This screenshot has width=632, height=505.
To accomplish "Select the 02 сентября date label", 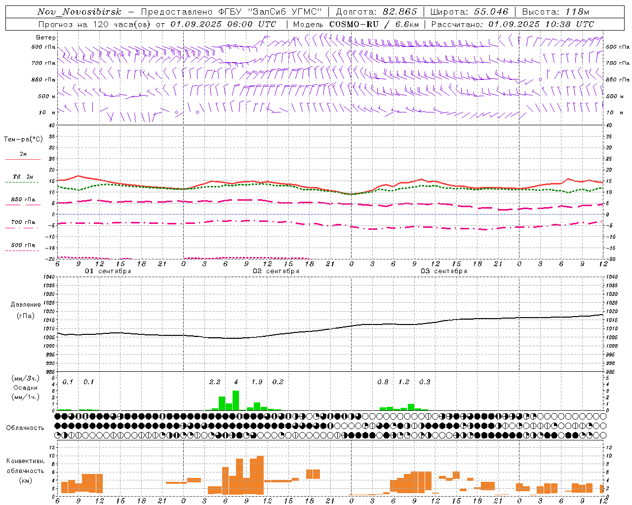I will coord(276,271).
